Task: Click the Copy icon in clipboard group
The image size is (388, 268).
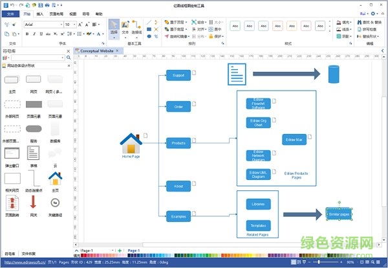Action: pyautogui.click(x=7, y=34)
